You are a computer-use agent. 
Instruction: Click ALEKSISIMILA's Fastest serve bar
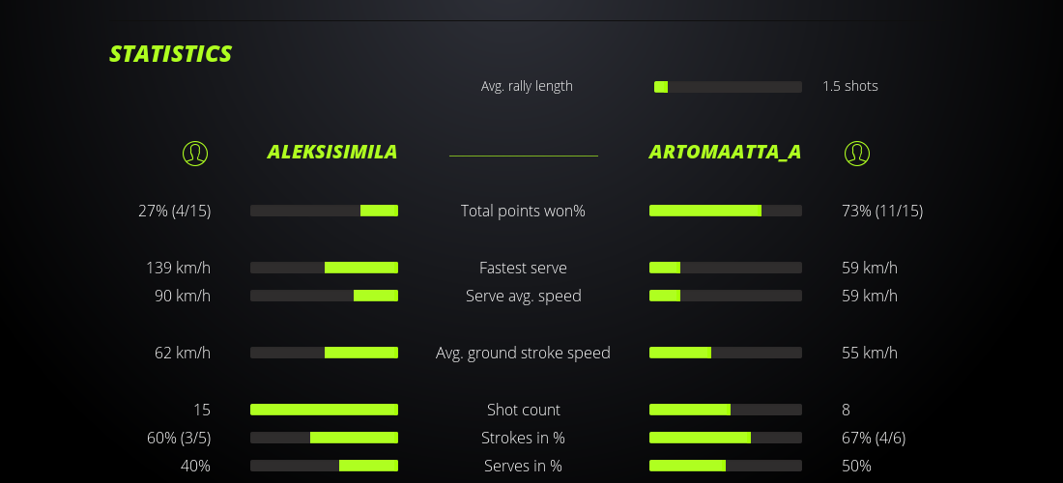(324, 268)
